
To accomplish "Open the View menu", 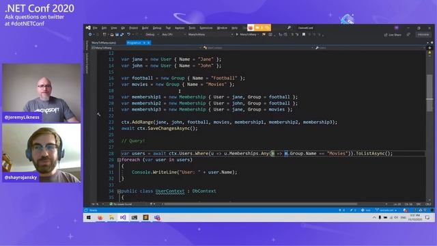I will [114, 28].
